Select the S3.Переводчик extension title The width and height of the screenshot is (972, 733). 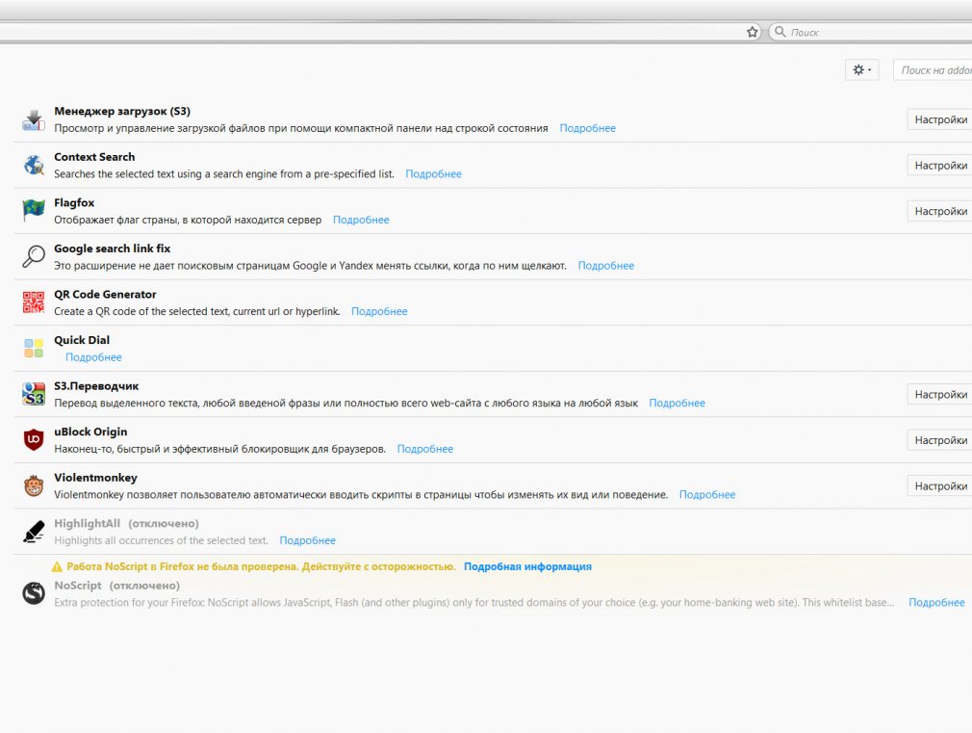[96, 386]
